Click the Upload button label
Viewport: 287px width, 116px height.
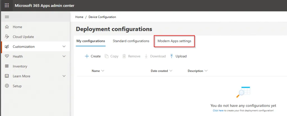tap(181, 56)
